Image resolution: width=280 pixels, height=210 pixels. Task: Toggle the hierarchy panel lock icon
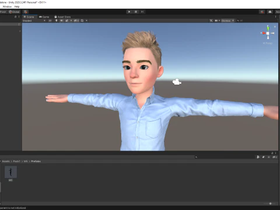point(16,17)
